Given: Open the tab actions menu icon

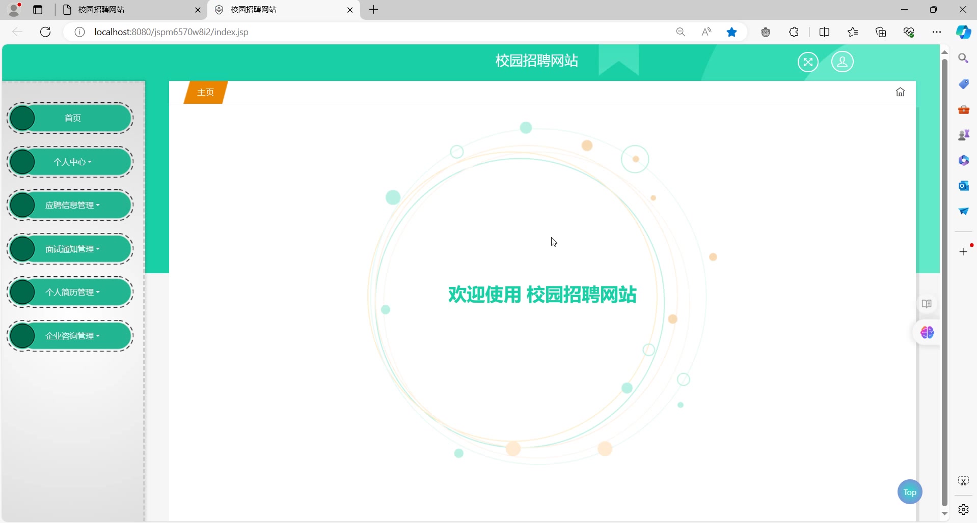Looking at the screenshot, I should click(x=38, y=10).
